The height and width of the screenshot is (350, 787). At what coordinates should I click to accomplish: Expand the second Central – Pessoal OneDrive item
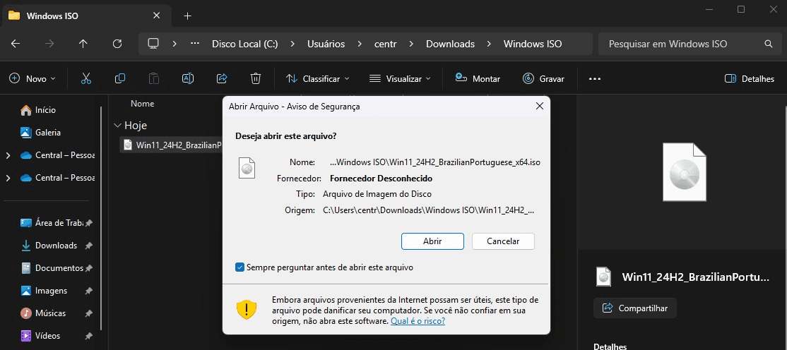[x=8, y=178]
